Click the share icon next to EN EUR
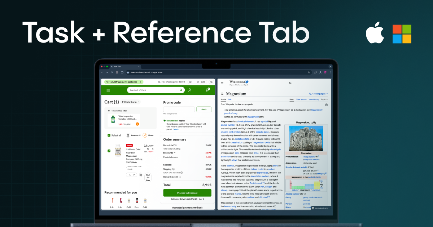Image resolution: width=433 pixels, height=227 pixels. [x=211, y=82]
